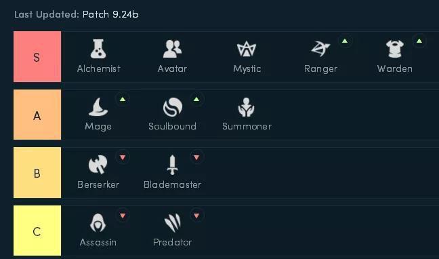
Task: Click the red down arrow beside Berserker
Action: (123, 157)
